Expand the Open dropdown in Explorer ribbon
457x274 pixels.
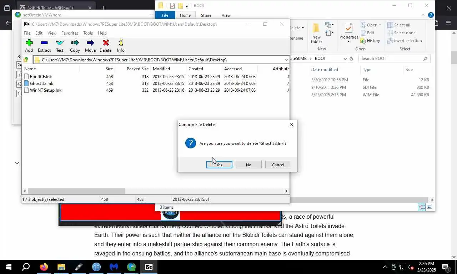380,25
